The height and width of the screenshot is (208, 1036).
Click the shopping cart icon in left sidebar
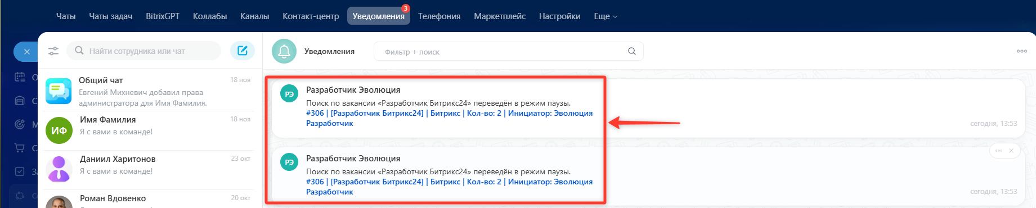coord(20,148)
